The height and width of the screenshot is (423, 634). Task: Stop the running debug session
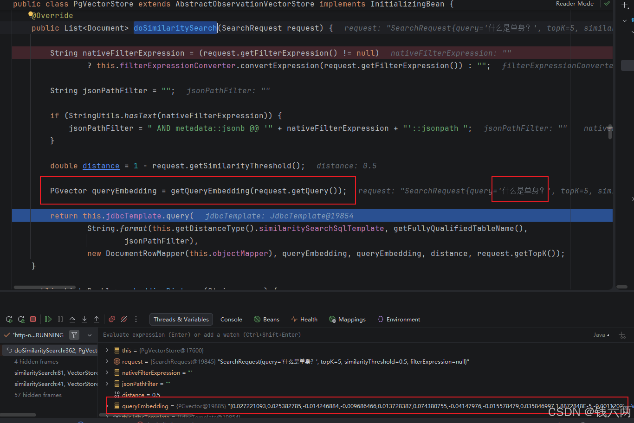pyautogui.click(x=33, y=319)
